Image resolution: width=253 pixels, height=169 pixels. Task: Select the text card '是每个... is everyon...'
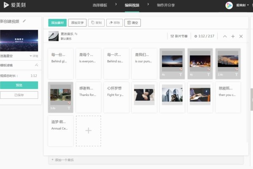click(89, 64)
